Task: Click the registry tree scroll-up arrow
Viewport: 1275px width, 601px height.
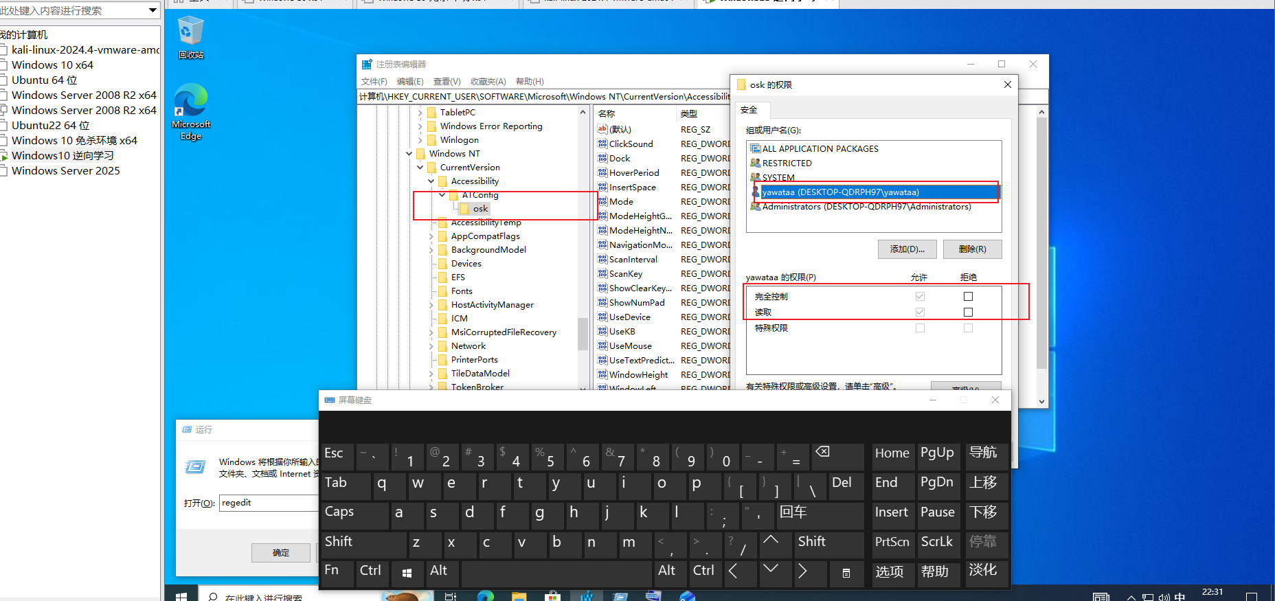Action: [x=583, y=112]
